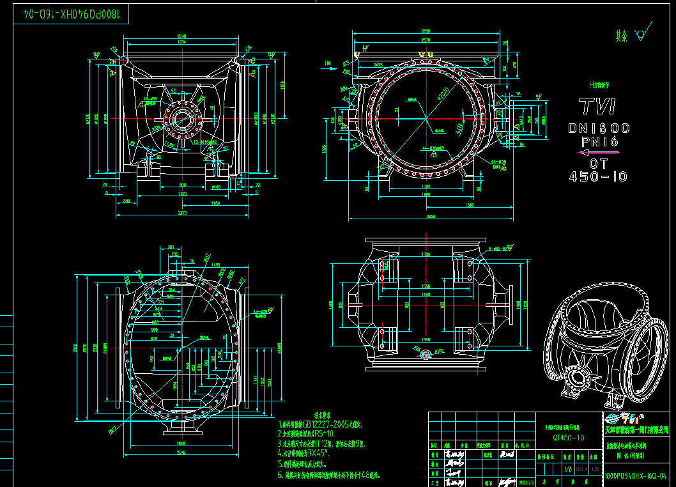Click the 1300 dimension in bottom view

point(426,254)
